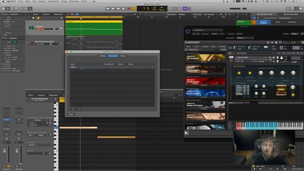
Task: Adjust the first track volume slider
Action: 51,29
